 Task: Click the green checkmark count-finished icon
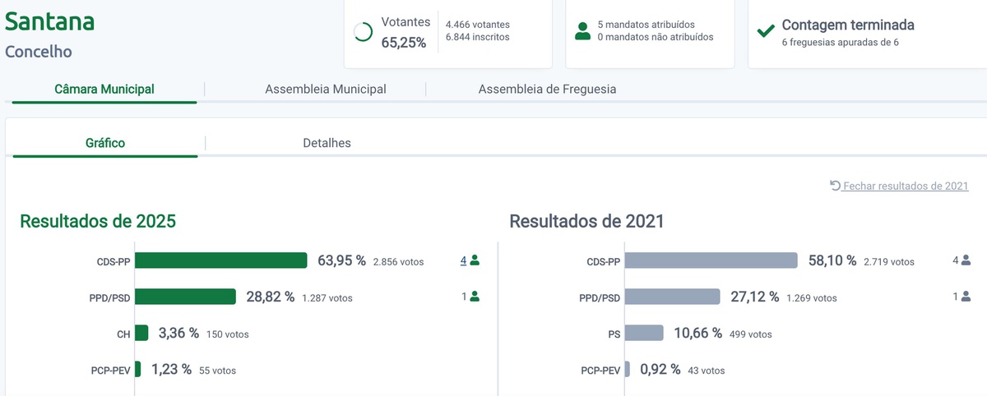point(766,31)
